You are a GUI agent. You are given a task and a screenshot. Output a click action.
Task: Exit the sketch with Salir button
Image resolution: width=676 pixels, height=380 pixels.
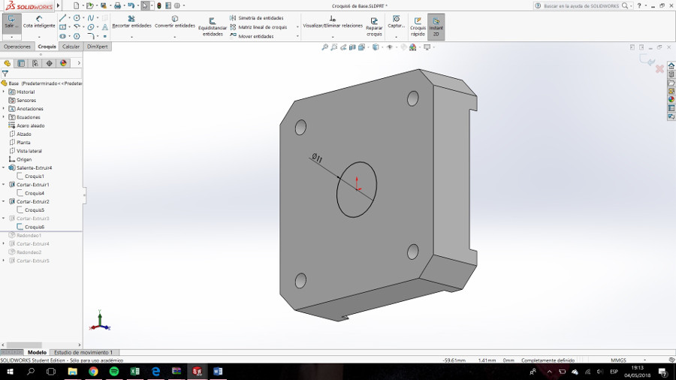[11, 23]
